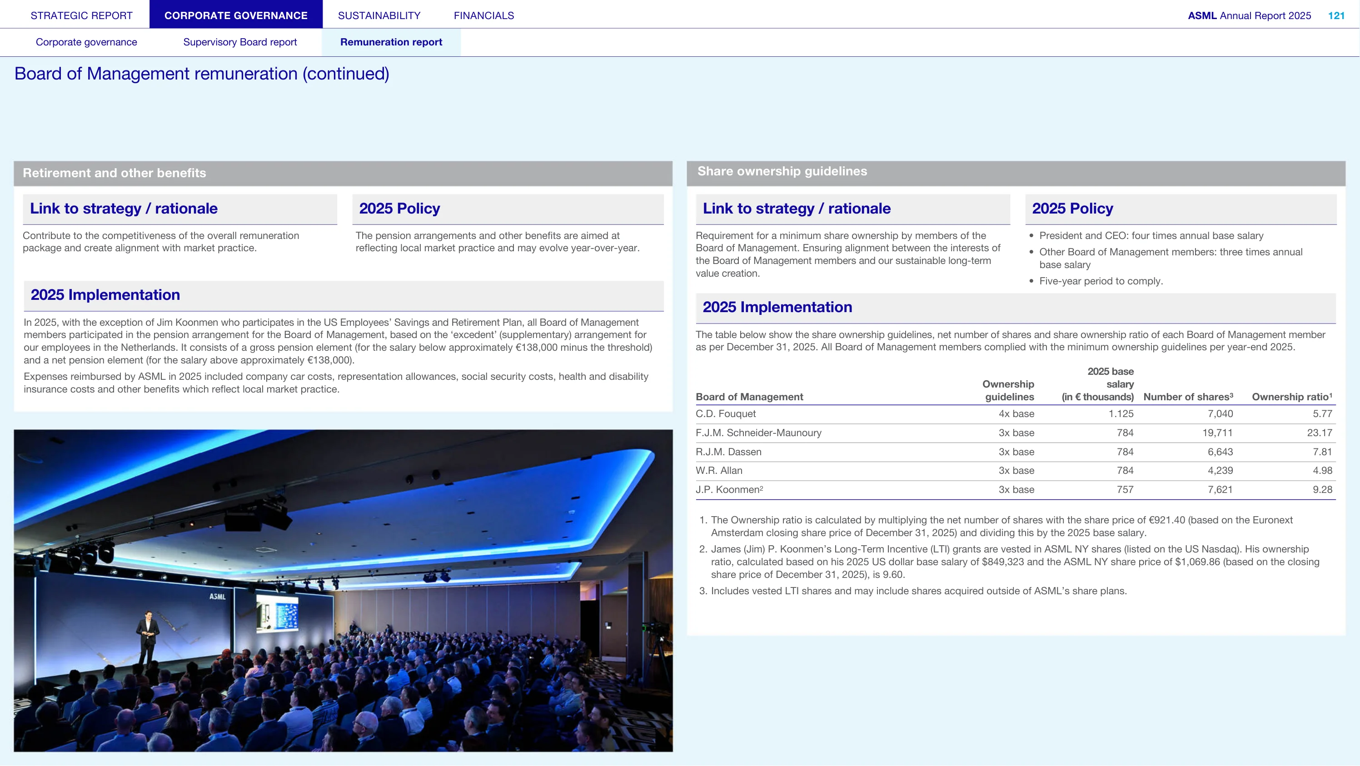Open the Supervisory Board report sub-tab

tap(239, 42)
